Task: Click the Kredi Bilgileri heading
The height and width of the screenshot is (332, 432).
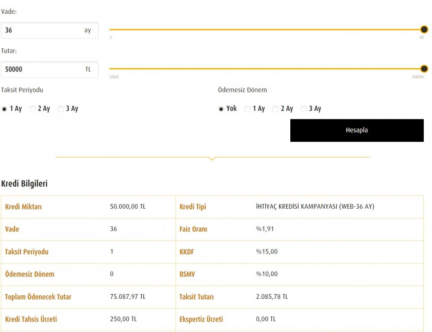Action: (x=24, y=184)
